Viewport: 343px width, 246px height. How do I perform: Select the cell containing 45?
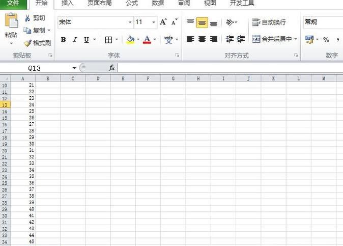(x=23, y=241)
